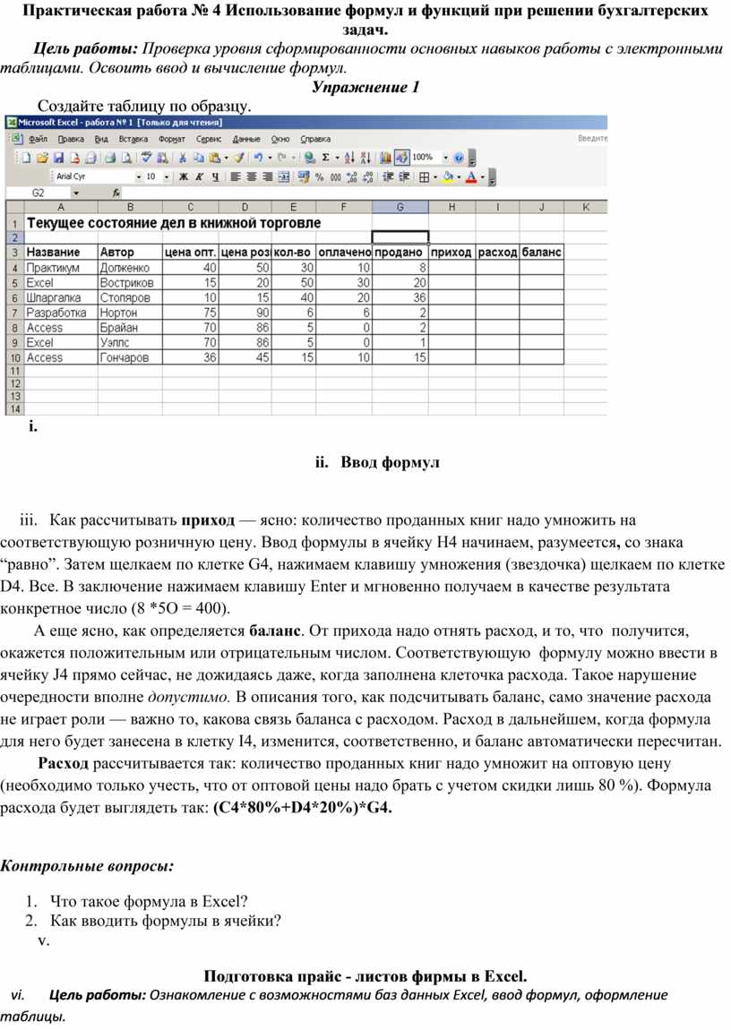Click the percent style button
731x1030 pixels.
pos(320,177)
